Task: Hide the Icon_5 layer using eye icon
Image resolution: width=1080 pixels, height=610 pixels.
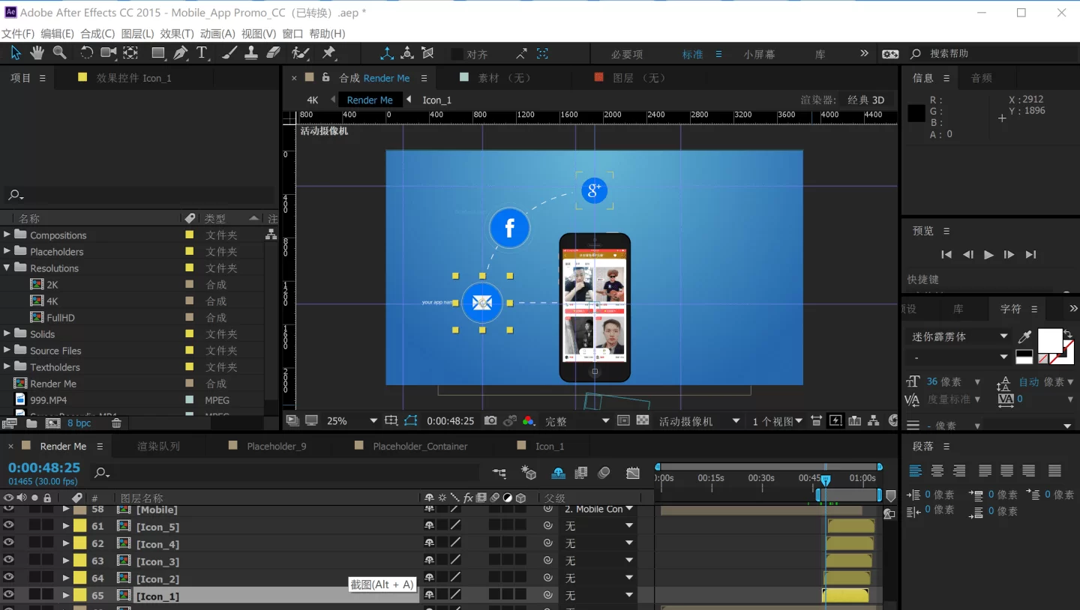Action: (8, 526)
